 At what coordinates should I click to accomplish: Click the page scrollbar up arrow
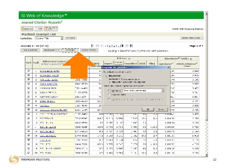click(206, 14)
